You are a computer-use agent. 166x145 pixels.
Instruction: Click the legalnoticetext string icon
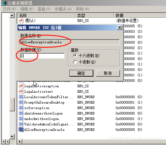click(x=21, y=91)
